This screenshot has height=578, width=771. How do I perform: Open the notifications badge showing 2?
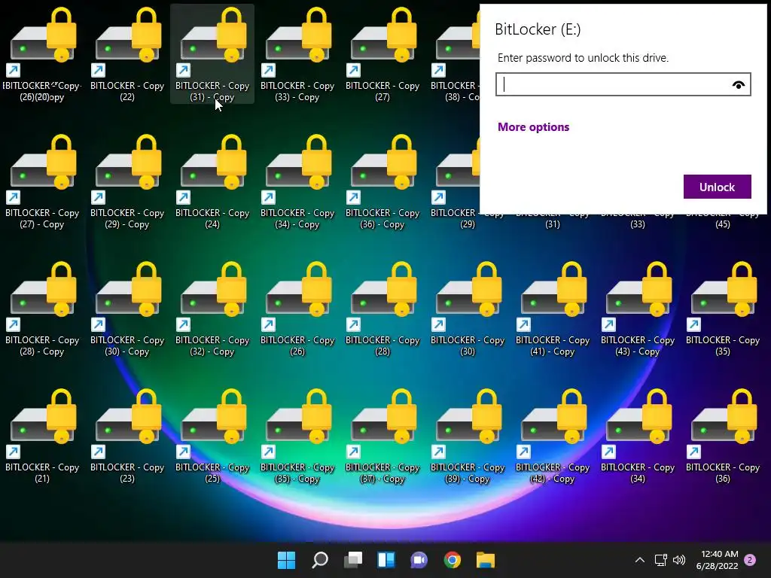pos(750,560)
